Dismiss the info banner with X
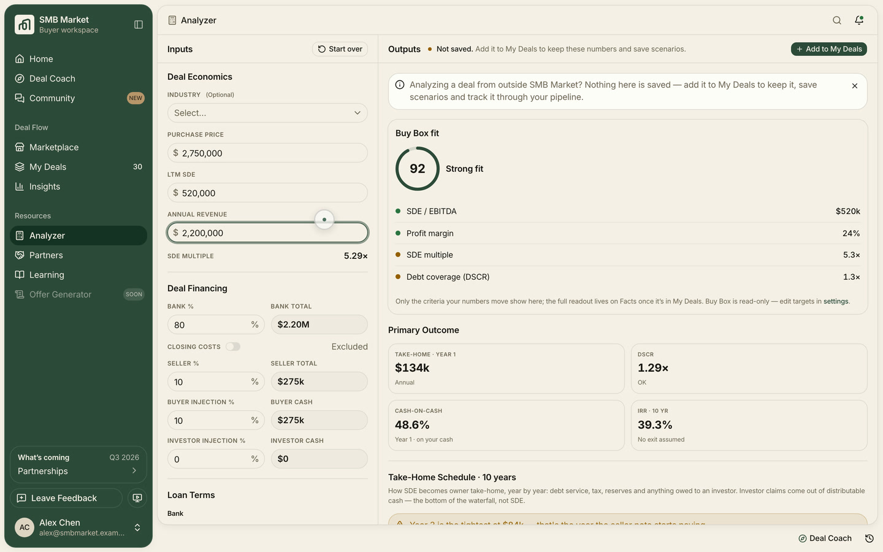Image resolution: width=883 pixels, height=552 pixels. (x=855, y=86)
